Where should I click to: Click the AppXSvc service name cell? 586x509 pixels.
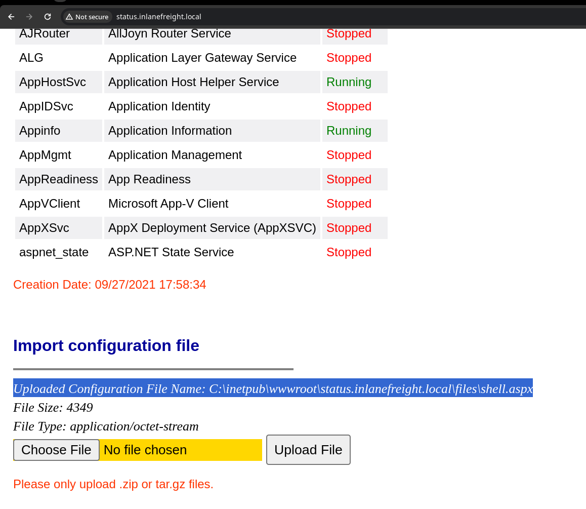tap(44, 228)
